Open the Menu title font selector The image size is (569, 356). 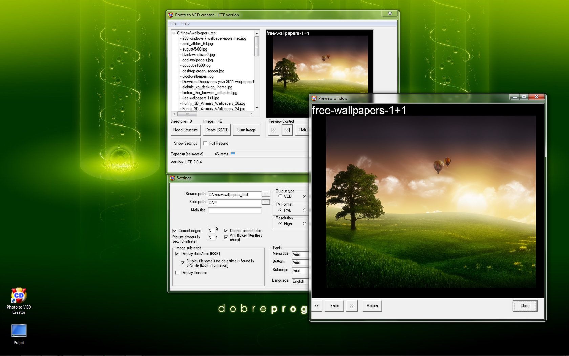pyautogui.click(x=299, y=254)
